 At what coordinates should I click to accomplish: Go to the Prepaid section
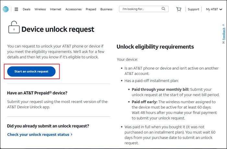91,9
